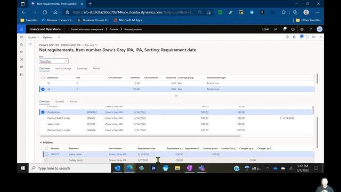Switch to the Summary tab
The image size is (341, 192).
point(82,68)
